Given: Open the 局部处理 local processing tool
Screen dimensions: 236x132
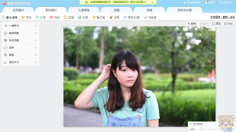Looking at the screenshot, I should pos(131,17).
